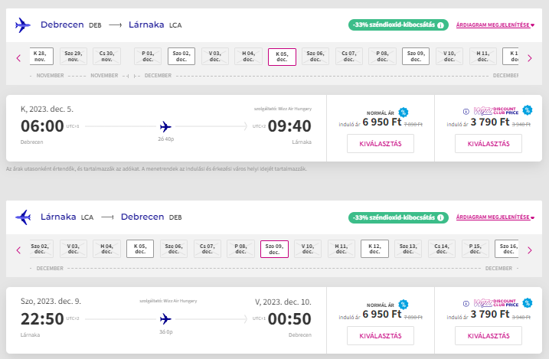Image resolution: width=549 pixels, height=359 pixels.
Task: Show later outbound dates with the right arrow
Action: tap(530, 58)
